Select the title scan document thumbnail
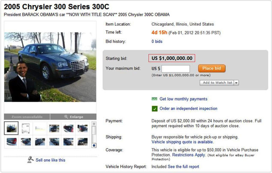The image size is (272, 173). 25,128
